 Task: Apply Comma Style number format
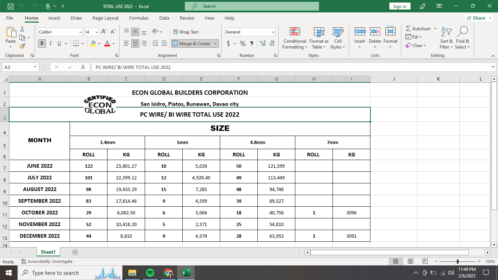tap(252, 43)
